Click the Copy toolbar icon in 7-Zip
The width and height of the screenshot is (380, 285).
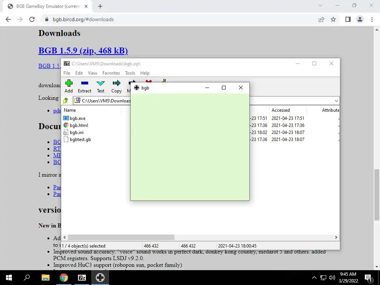click(x=117, y=83)
